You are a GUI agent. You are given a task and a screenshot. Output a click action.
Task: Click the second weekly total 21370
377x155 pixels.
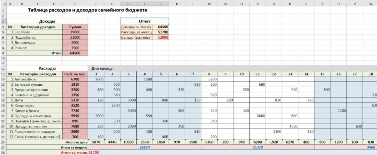(x=258, y=147)
